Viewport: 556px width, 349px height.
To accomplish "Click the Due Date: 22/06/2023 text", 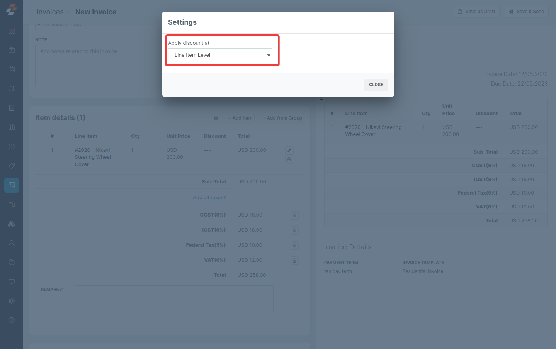I will pos(519,84).
